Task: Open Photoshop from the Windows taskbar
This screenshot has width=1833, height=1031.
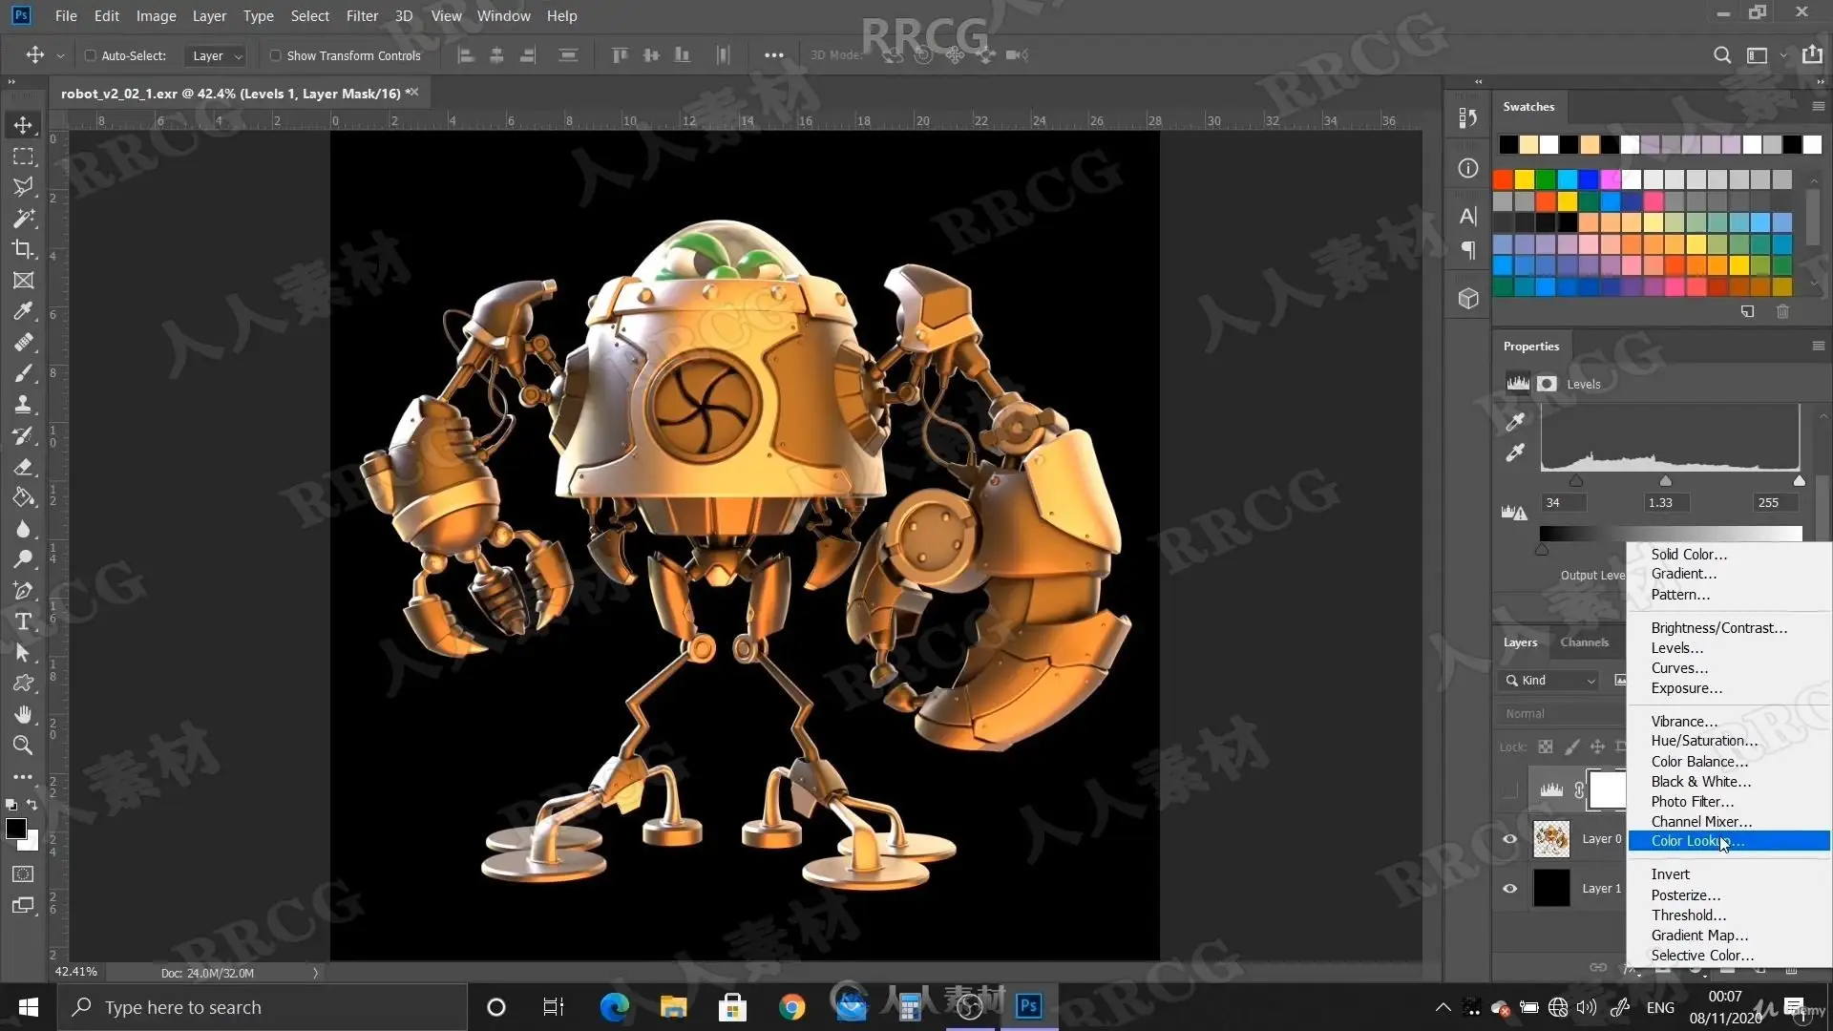Action: tap(1028, 1006)
